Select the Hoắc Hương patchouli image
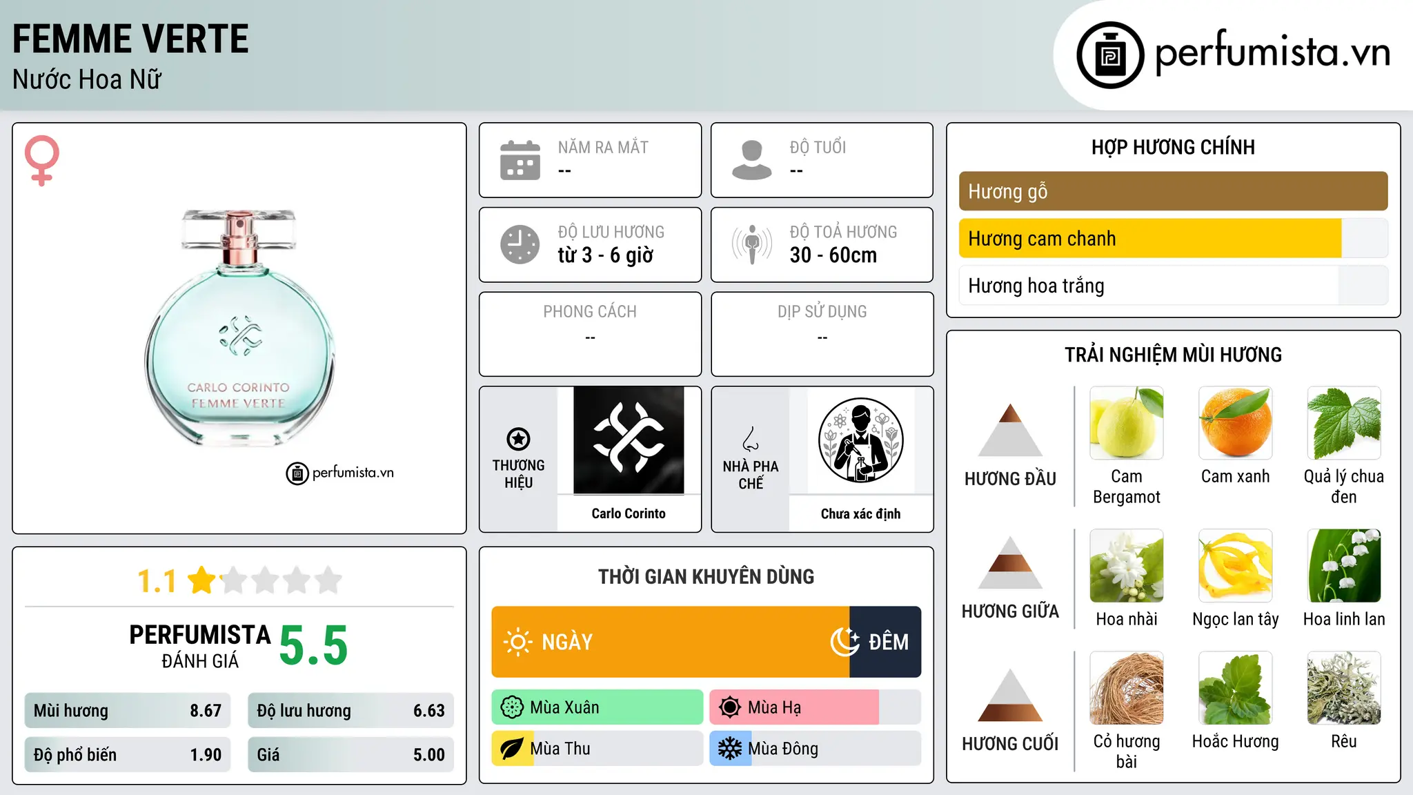The height and width of the screenshot is (795, 1413). [1236, 688]
